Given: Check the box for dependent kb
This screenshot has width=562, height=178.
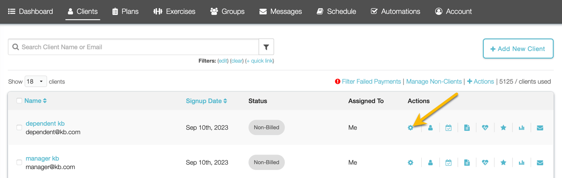Looking at the screenshot, I should point(19,127).
